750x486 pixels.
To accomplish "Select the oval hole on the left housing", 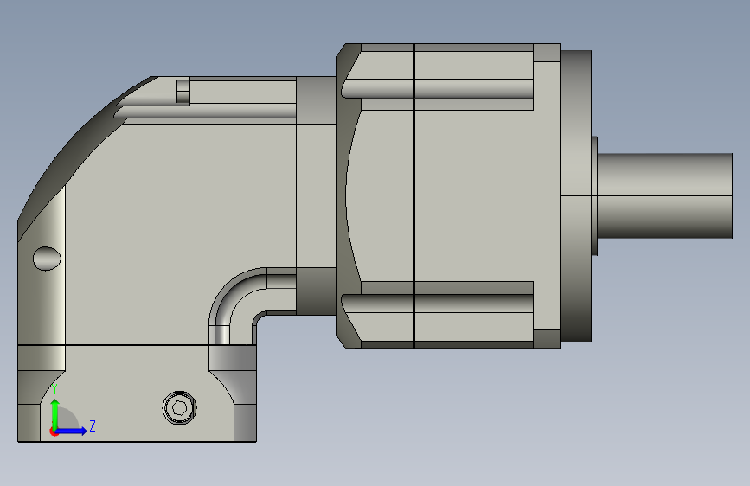I will pyautogui.click(x=47, y=259).
